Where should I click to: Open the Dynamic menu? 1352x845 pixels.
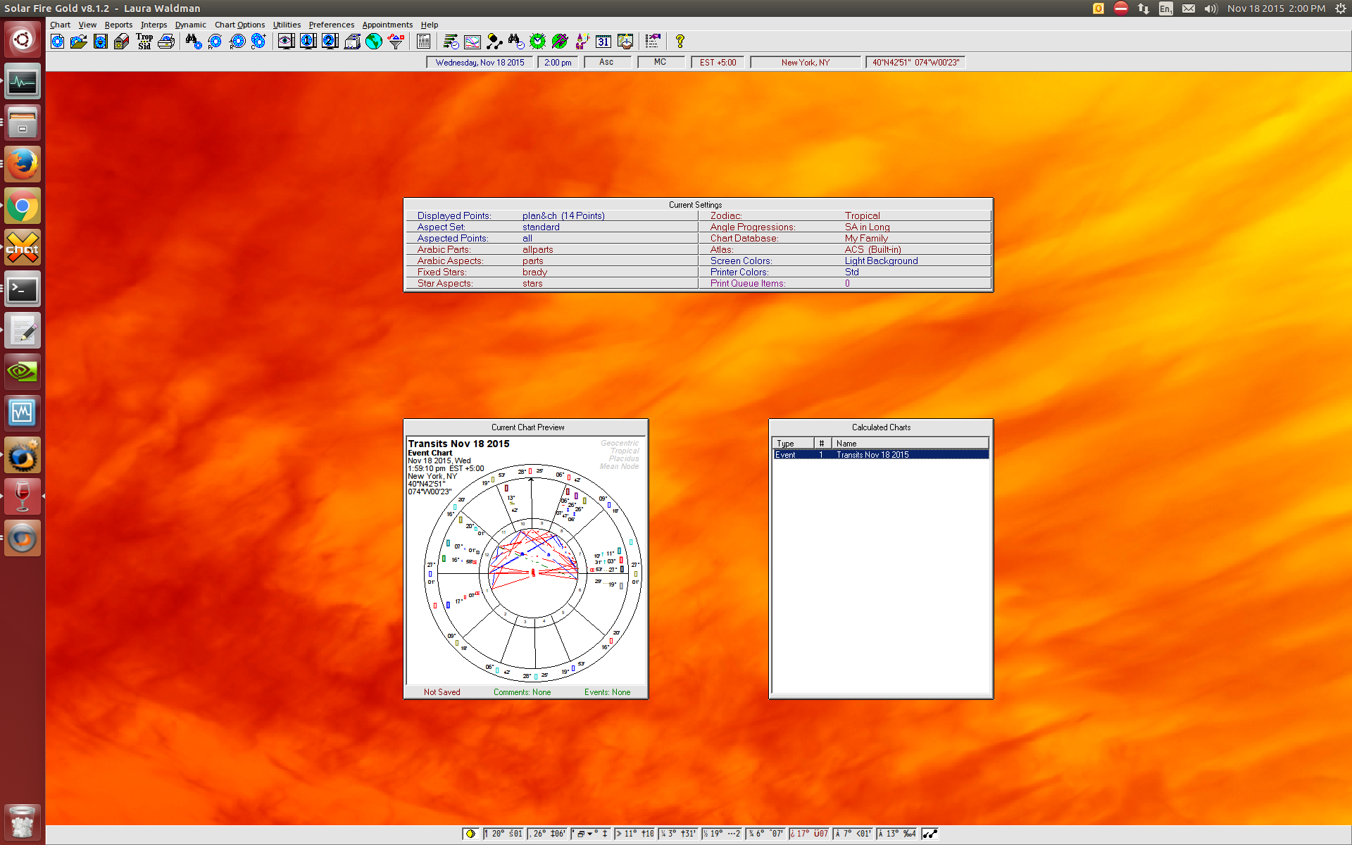coord(190,25)
